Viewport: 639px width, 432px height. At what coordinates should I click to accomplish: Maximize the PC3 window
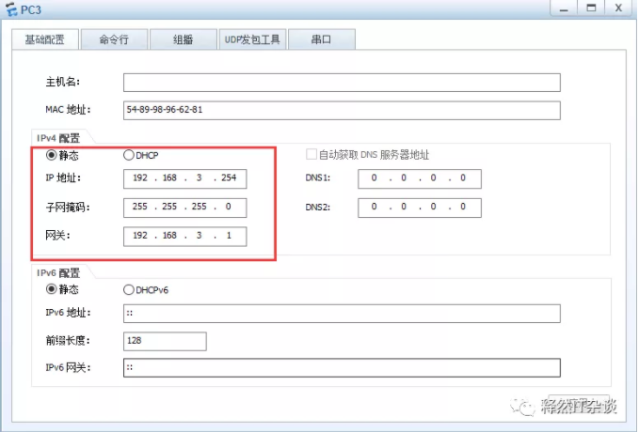[x=591, y=8]
